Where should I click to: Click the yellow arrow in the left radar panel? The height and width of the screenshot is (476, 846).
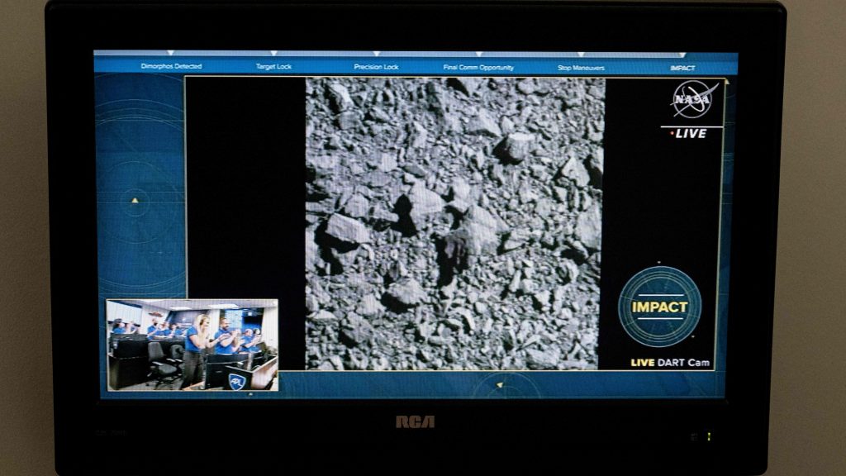(x=135, y=200)
